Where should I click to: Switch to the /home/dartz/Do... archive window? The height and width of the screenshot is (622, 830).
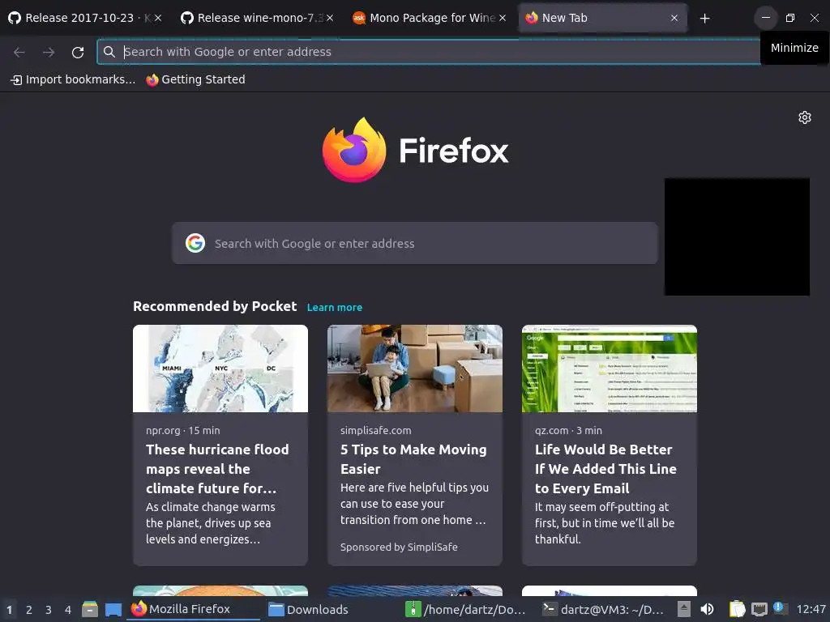468,609
